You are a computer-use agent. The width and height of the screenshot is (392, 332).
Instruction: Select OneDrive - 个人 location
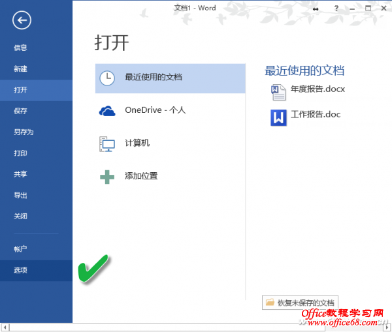point(171,111)
